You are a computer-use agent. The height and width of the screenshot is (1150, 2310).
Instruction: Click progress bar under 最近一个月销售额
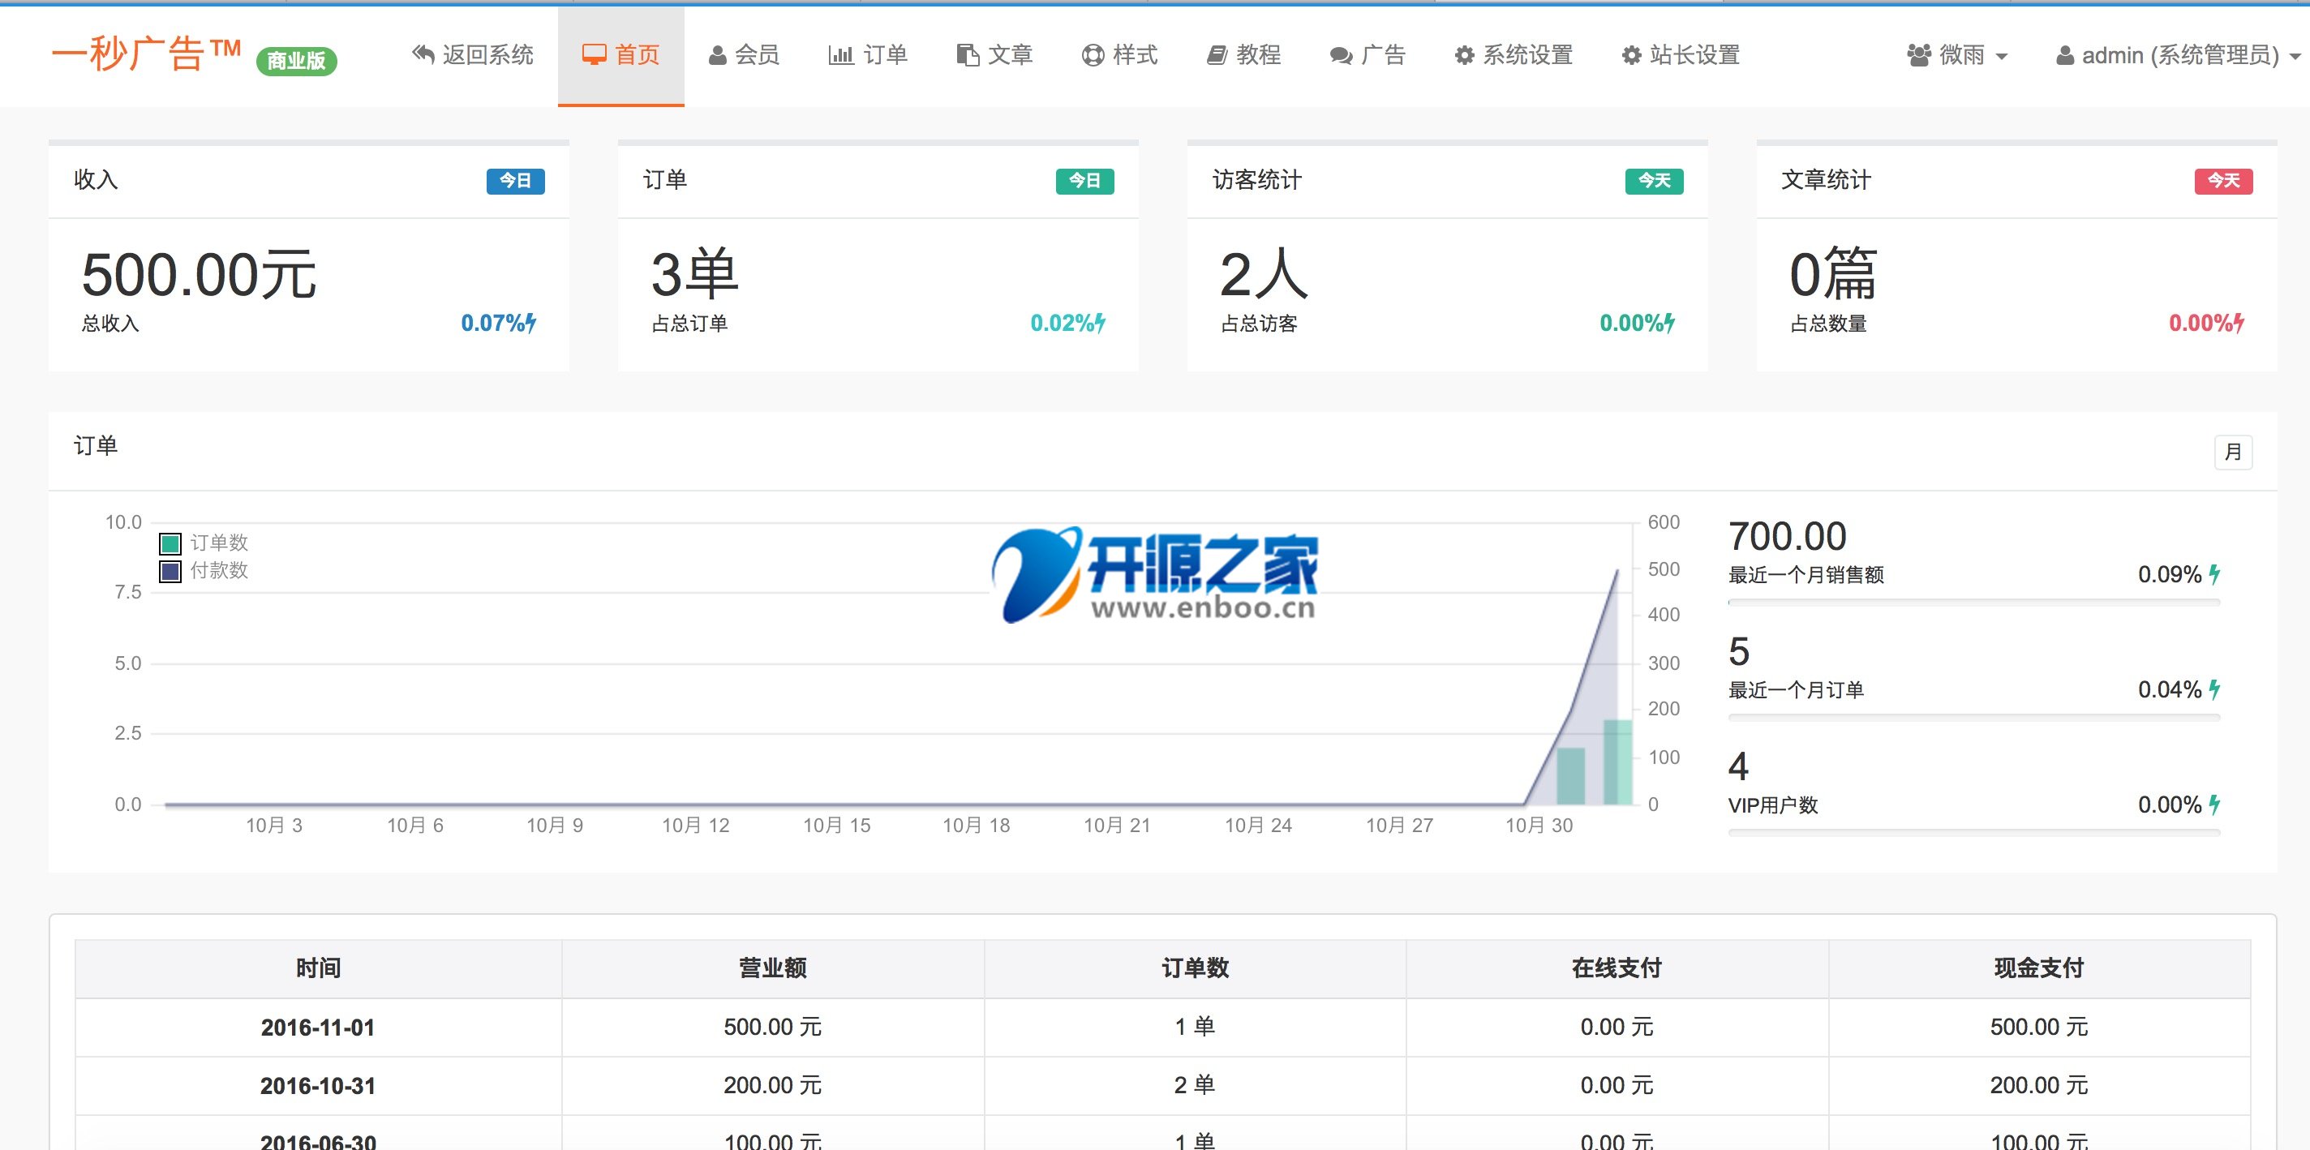pyautogui.click(x=1973, y=603)
